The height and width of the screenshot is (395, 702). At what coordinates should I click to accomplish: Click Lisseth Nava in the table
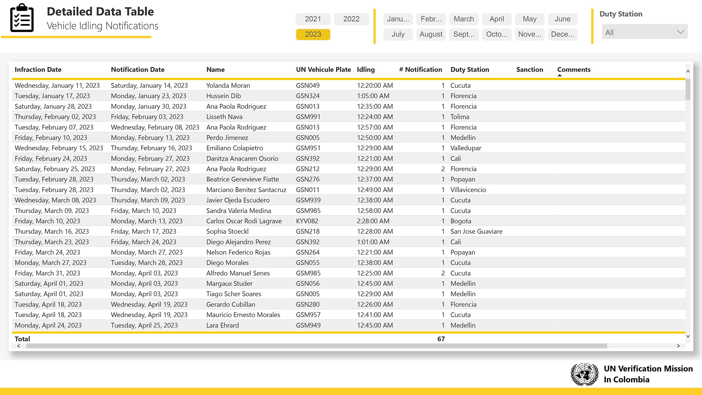[224, 117]
